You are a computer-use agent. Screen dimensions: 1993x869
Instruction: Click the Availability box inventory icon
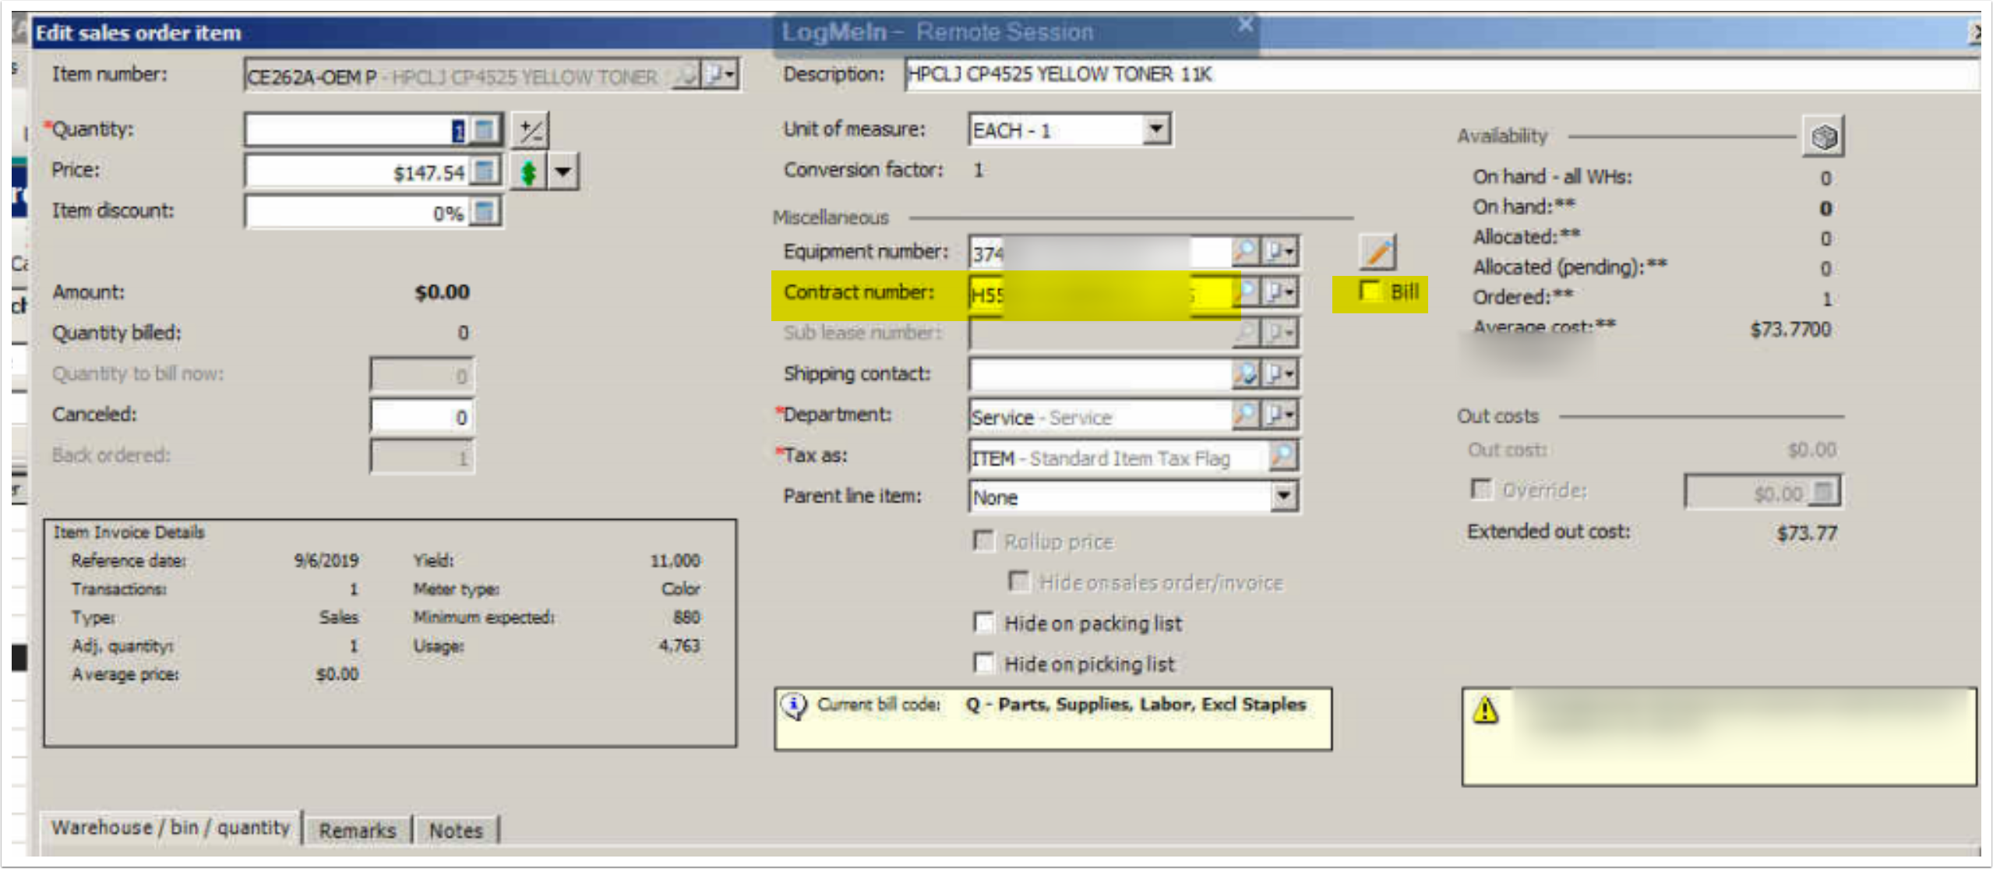(x=1822, y=137)
